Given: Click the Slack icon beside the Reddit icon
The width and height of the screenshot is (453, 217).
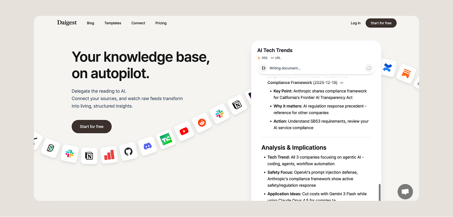Looking at the screenshot, I should pyautogui.click(x=219, y=114).
